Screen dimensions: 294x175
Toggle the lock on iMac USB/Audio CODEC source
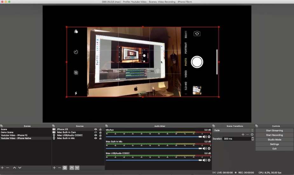pos(100,135)
